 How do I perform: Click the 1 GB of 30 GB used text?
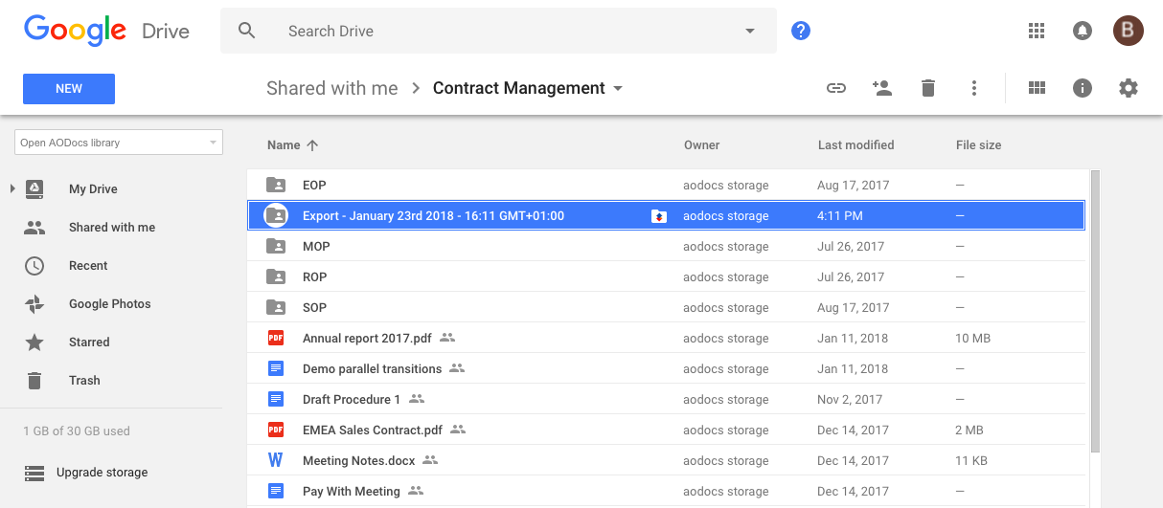coord(77,431)
